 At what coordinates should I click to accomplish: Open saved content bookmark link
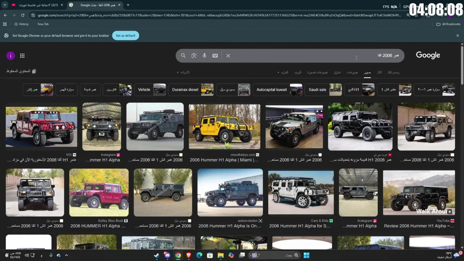pos(21,71)
